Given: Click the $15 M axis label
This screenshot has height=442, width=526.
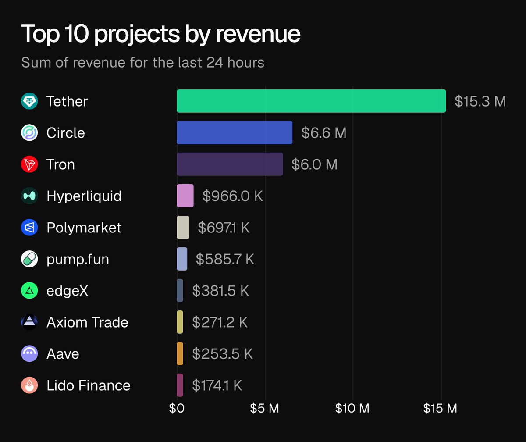Looking at the screenshot, I should pos(440,408).
